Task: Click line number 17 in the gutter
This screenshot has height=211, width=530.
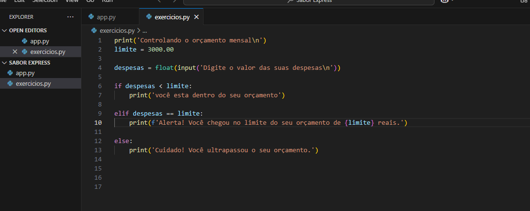Action: click(98, 186)
